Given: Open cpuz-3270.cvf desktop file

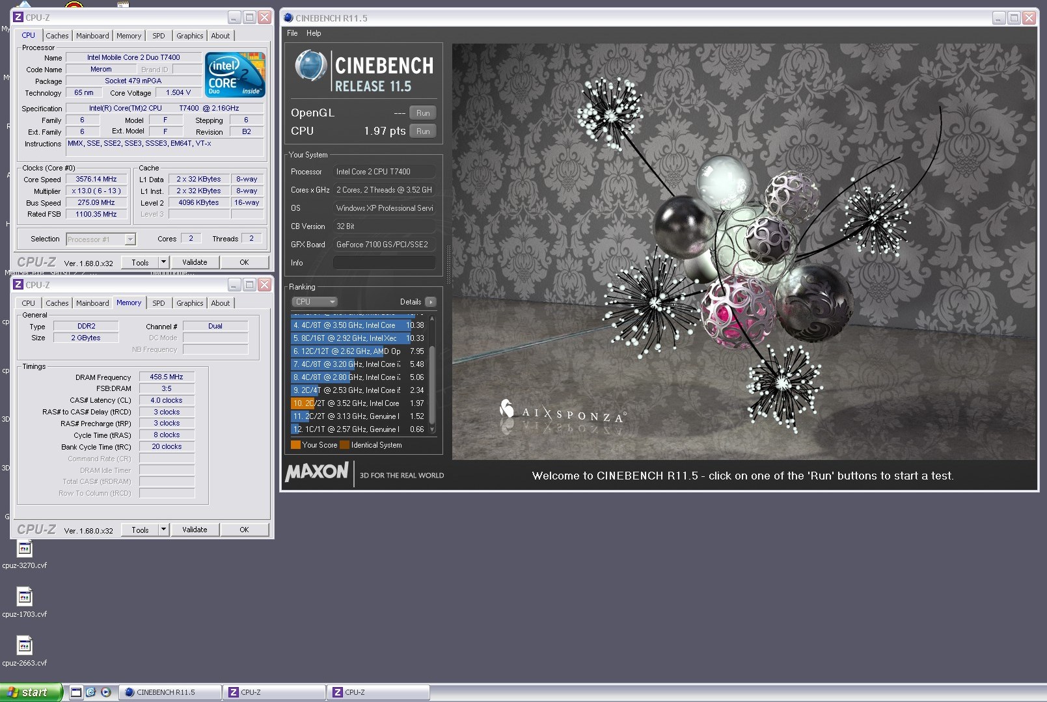Looking at the screenshot, I should click(x=25, y=554).
